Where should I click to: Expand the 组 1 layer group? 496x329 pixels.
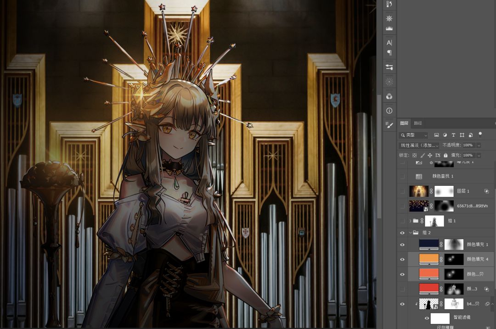point(410,221)
